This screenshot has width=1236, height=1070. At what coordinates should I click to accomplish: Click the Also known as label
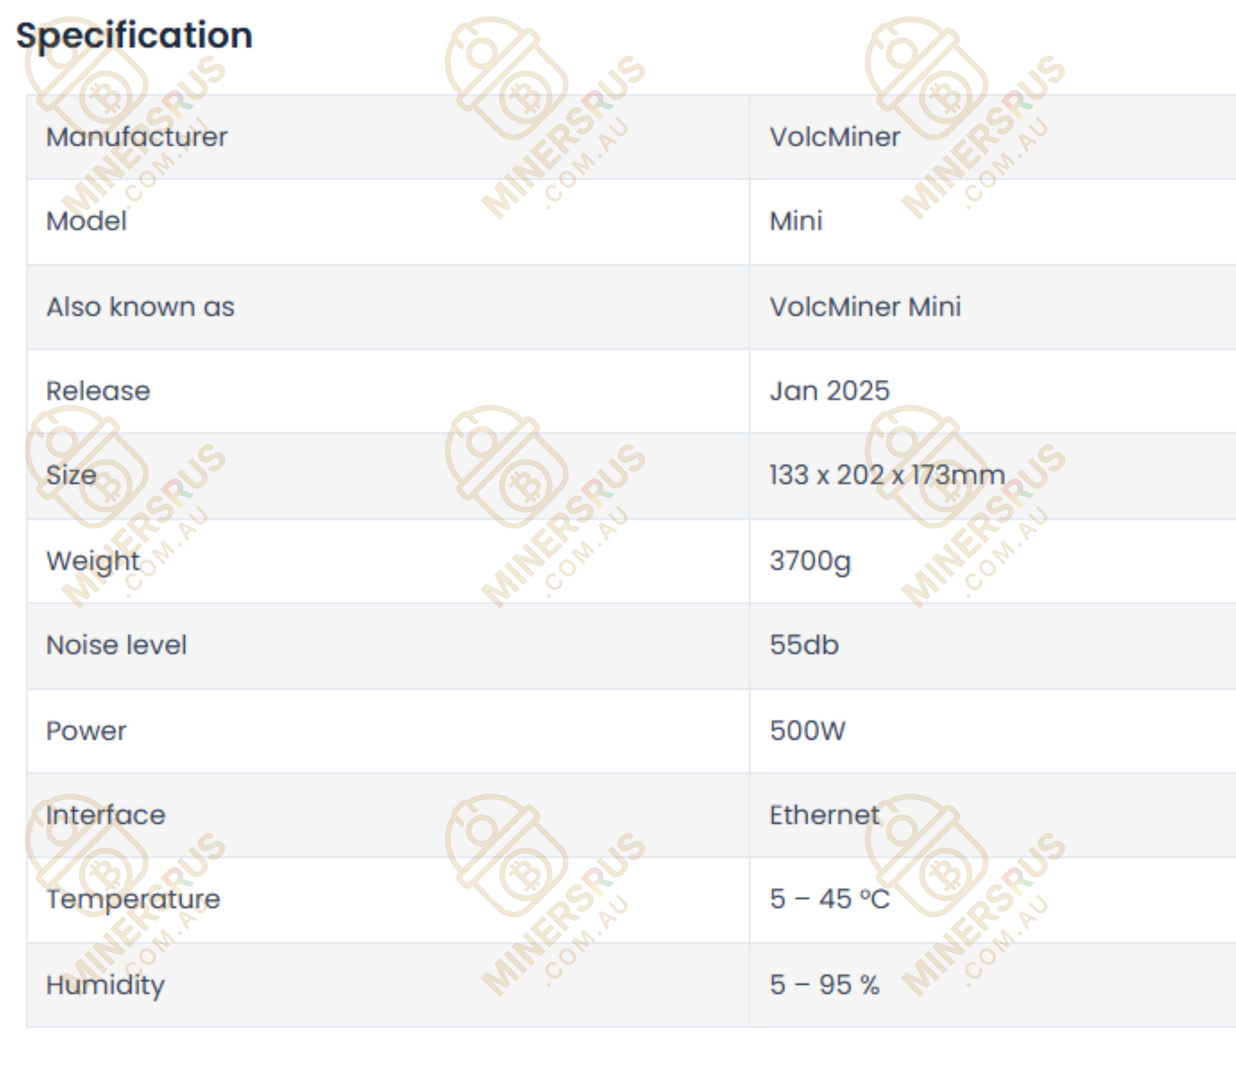point(140,307)
